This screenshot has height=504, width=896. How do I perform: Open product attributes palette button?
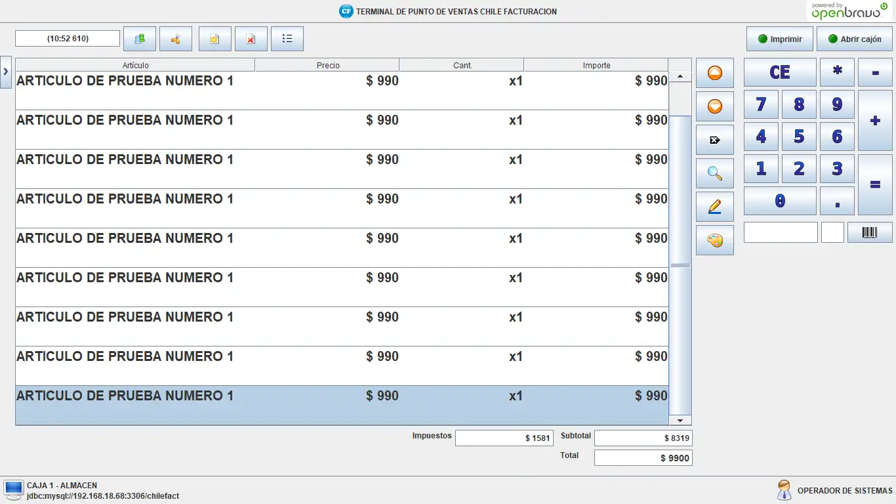[x=715, y=240]
